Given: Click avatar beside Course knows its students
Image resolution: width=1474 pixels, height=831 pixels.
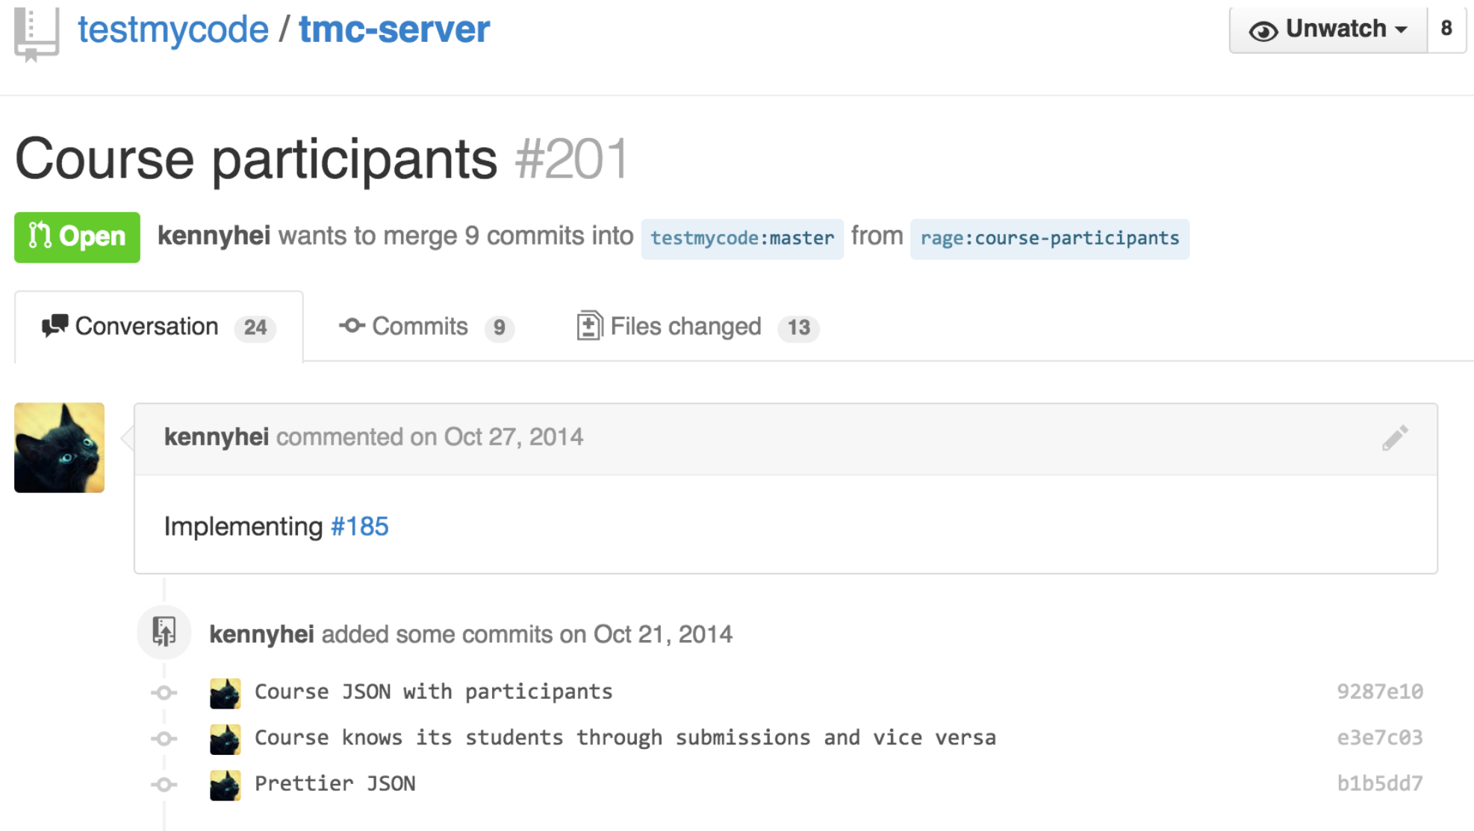Looking at the screenshot, I should pos(225,739).
